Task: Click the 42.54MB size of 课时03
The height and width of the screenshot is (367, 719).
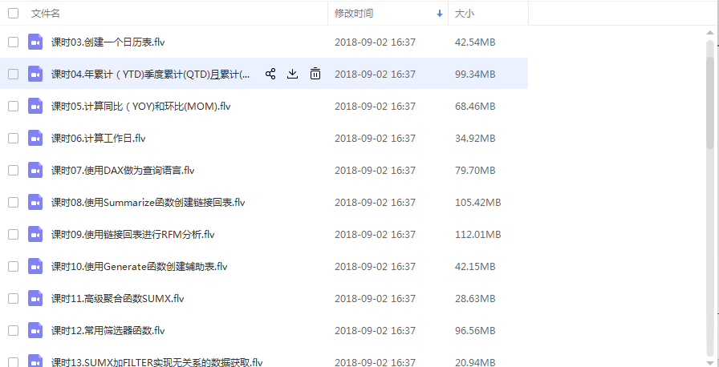Action: click(475, 42)
